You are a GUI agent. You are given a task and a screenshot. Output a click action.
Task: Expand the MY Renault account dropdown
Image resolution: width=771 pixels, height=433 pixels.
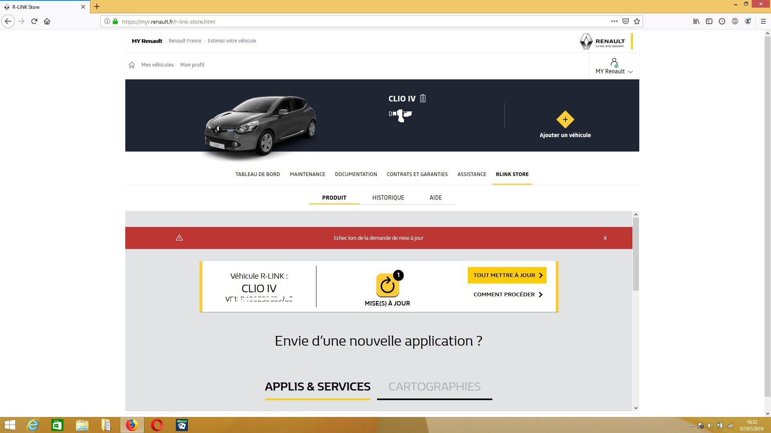click(614, 67)
